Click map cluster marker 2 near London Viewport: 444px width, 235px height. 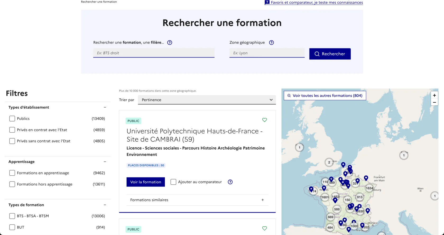pos(329,162)
